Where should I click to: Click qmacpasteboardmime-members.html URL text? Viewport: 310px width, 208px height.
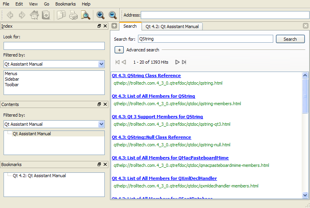pyautogui.click(x=191, y=165)
